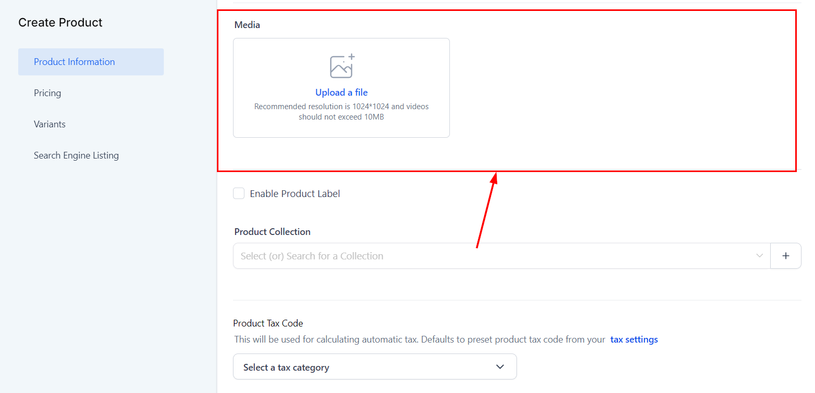Click the 'Product Collection' field label

(272, 232)
